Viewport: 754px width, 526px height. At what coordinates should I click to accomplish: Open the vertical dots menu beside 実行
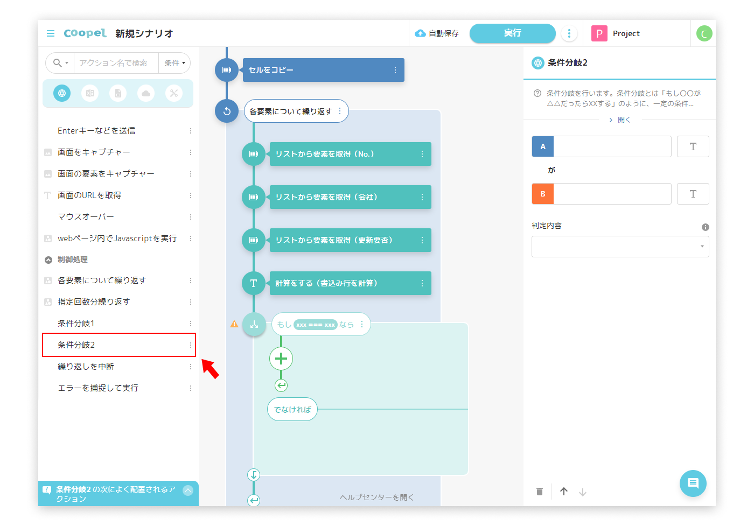tap(569, 33)
